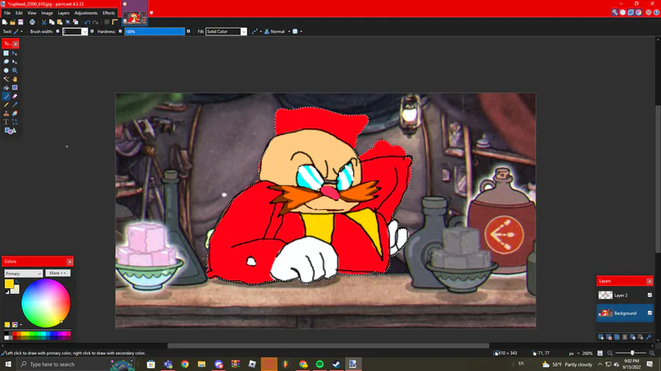The image size is (661, 371).
Task: Select the Color Picker eyedropper tool
Action: 15,105
